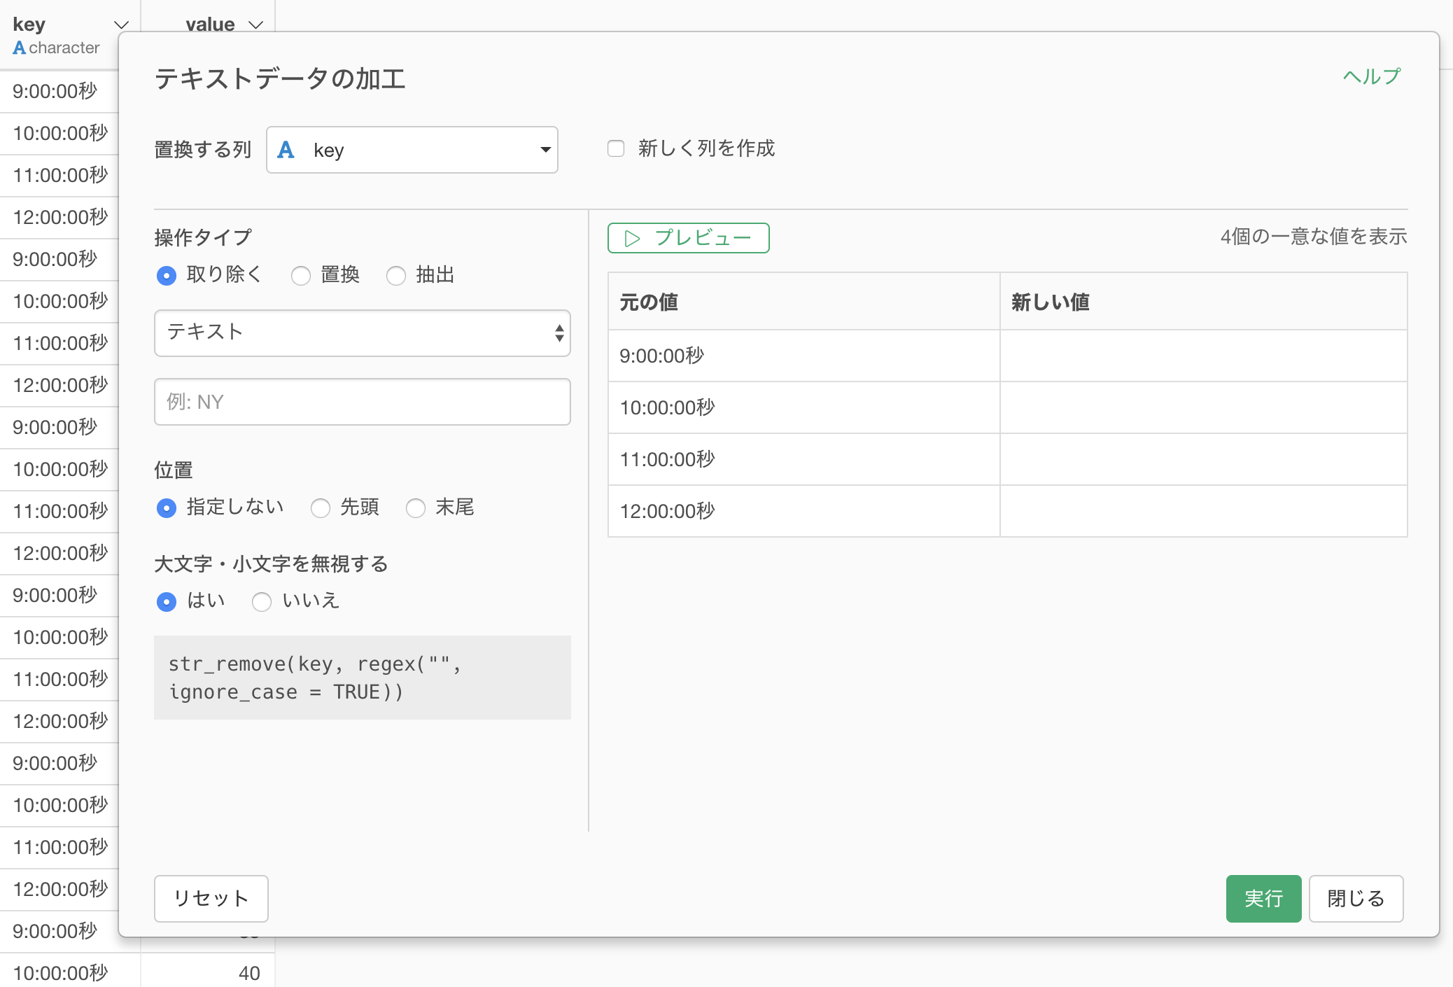Select the 12:00:00秒 row in preview table
1453x987 pixels.
tap(1008, 511)
